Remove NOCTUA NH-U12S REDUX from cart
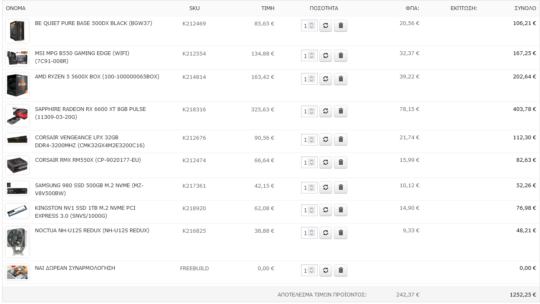This screenshot has height=304, width=540. click(341, 233)
